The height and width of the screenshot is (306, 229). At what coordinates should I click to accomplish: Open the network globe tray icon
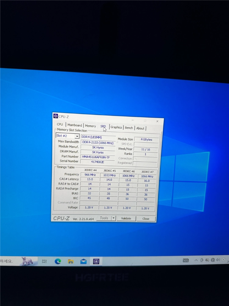(x=213, y=260)
